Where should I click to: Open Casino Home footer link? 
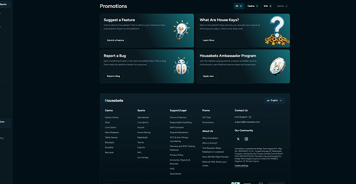pyautogui.click(x=111, y=117)
